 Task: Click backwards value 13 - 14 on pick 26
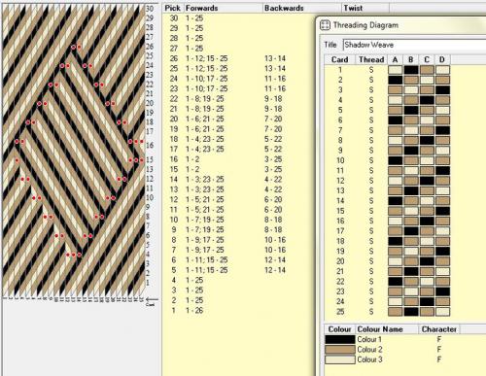[275, 58]
